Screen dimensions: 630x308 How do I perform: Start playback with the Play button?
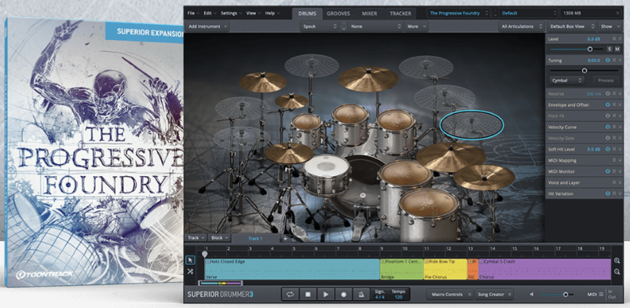325,295
